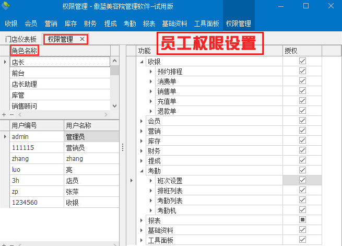Click the role list scroll-up arrow
Viewport: 342px width, 246px height.
point(114,62)
